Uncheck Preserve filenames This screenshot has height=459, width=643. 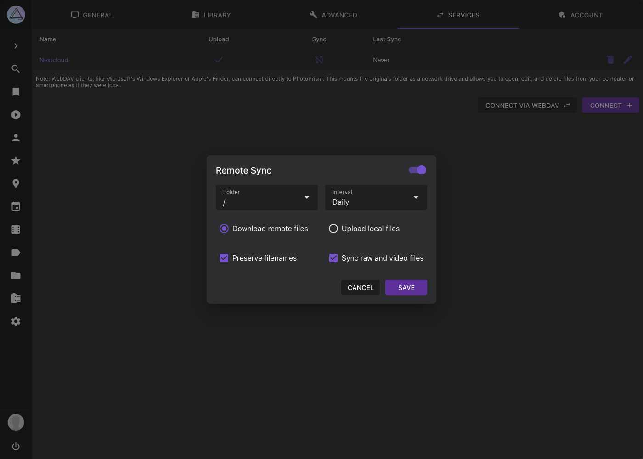tap(224, 258)
